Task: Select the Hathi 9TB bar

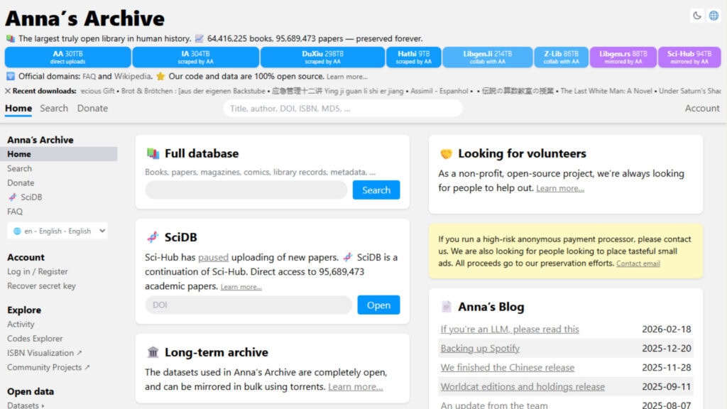Action: point(414,57)
